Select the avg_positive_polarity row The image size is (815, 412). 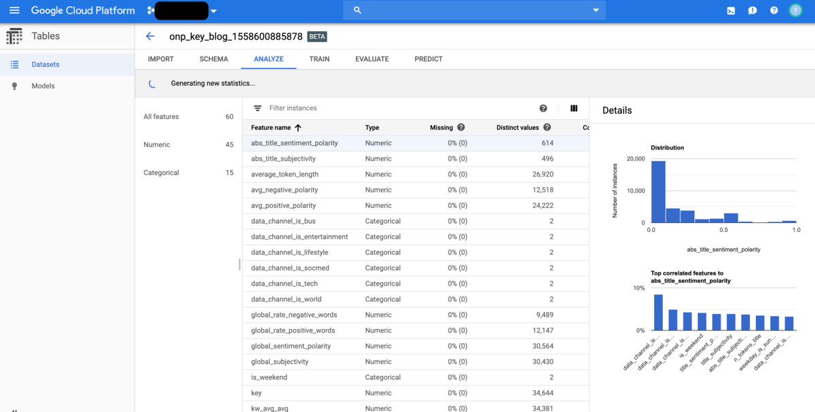(416, 206)
